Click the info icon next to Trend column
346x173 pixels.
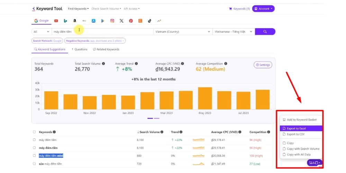pyautogui.click(x=181, y=132)
